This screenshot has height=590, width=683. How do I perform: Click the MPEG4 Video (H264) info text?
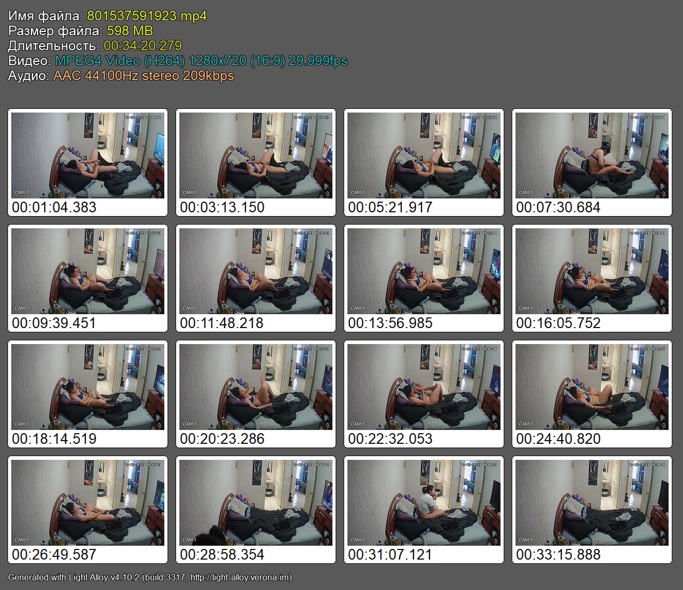120,61
